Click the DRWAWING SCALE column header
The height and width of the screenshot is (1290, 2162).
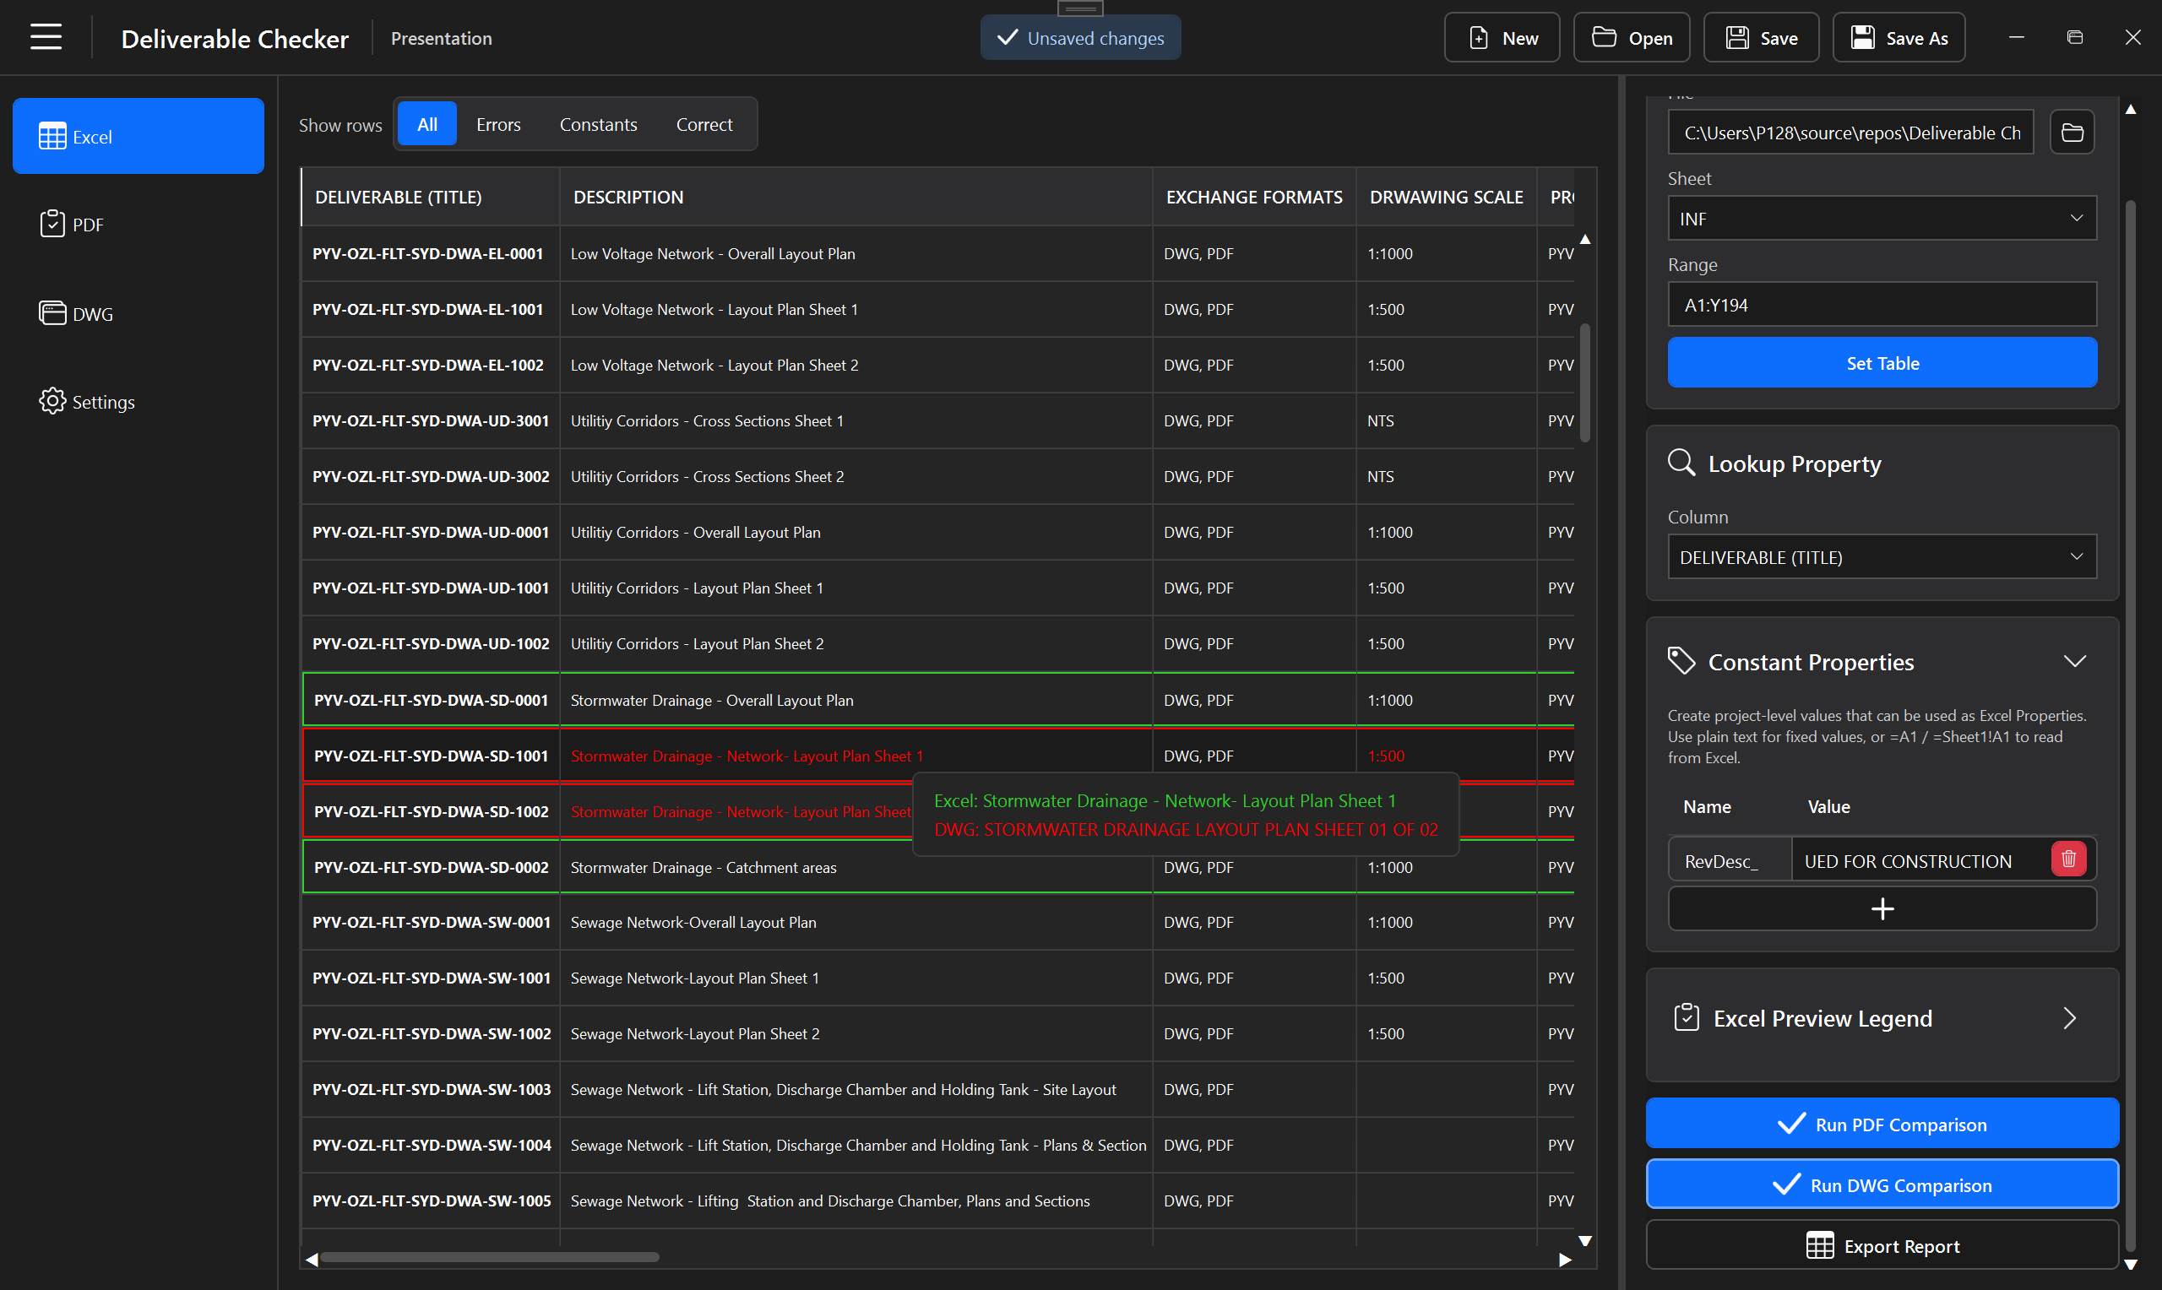(1447, 197)
